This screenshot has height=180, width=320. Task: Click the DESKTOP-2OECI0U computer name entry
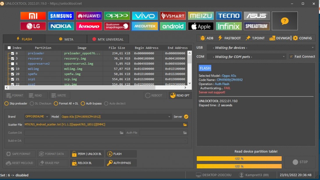tap(214, 175)
